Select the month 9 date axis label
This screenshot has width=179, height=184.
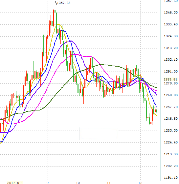[48, 183]
